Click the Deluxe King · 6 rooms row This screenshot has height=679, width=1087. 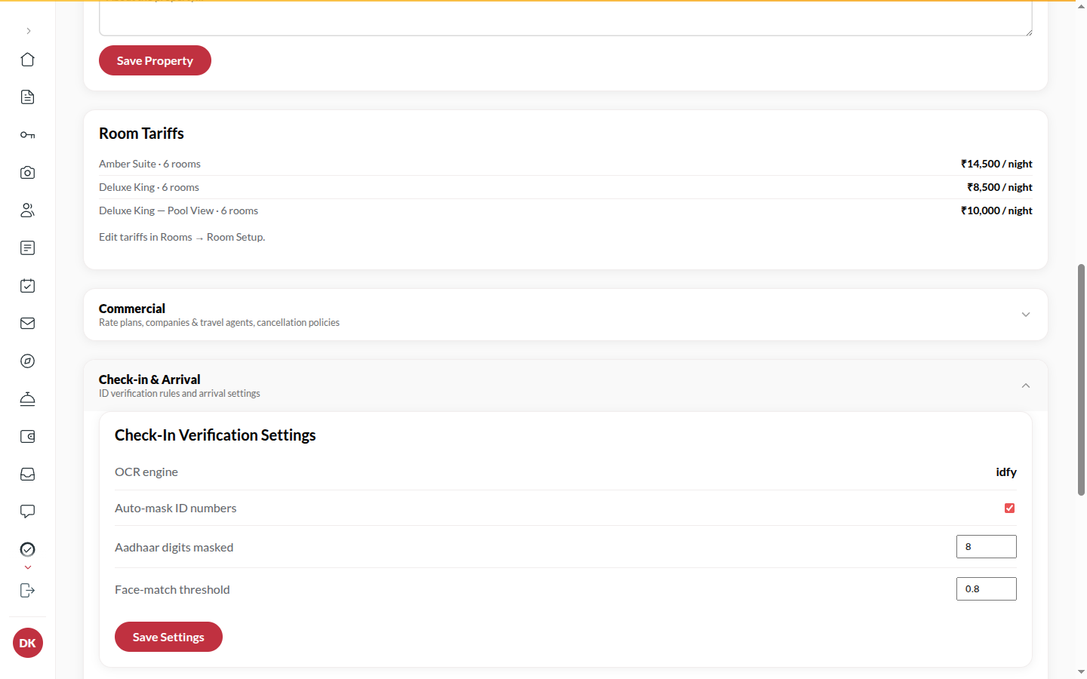click(x=565, y=187)
